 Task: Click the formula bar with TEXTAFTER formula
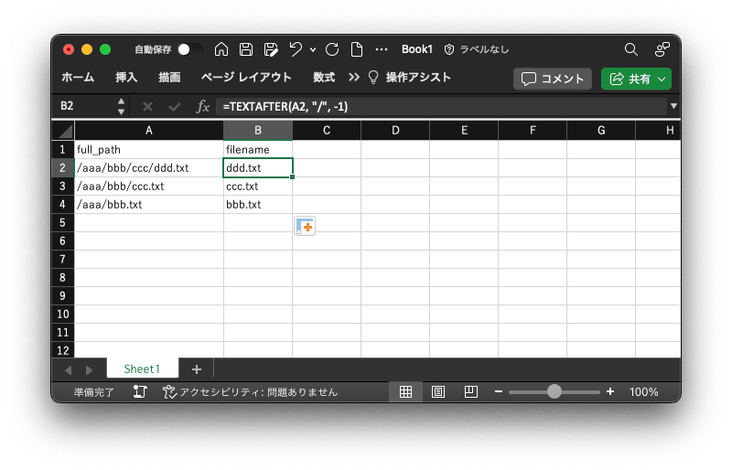tap(442, 107)
